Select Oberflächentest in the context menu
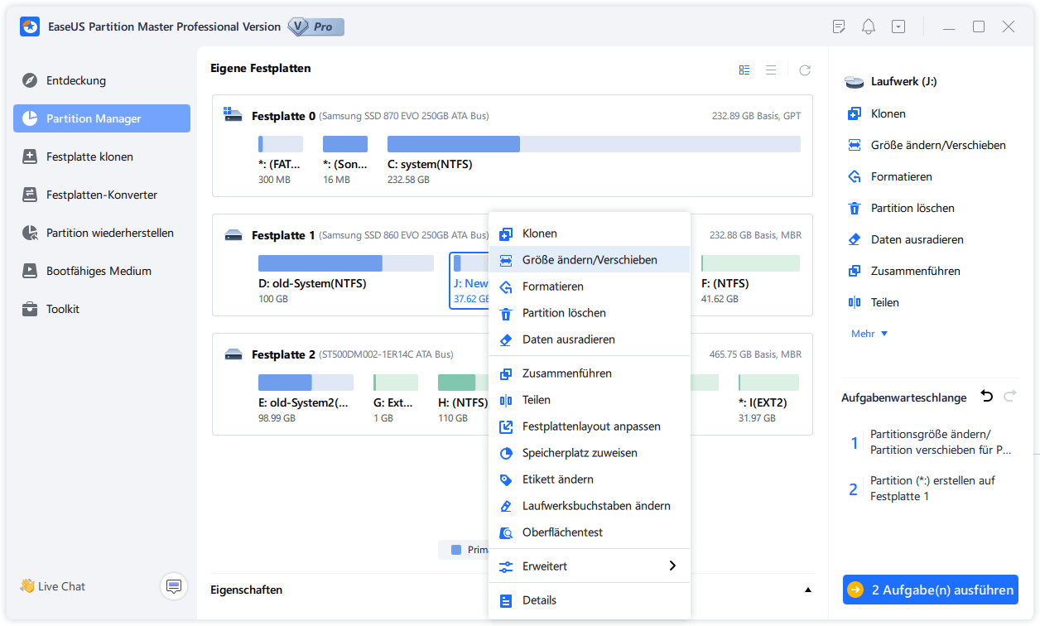 (590, 532)
